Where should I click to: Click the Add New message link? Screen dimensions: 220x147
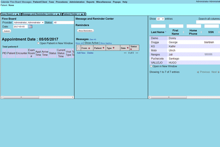[x=81, y=53]
